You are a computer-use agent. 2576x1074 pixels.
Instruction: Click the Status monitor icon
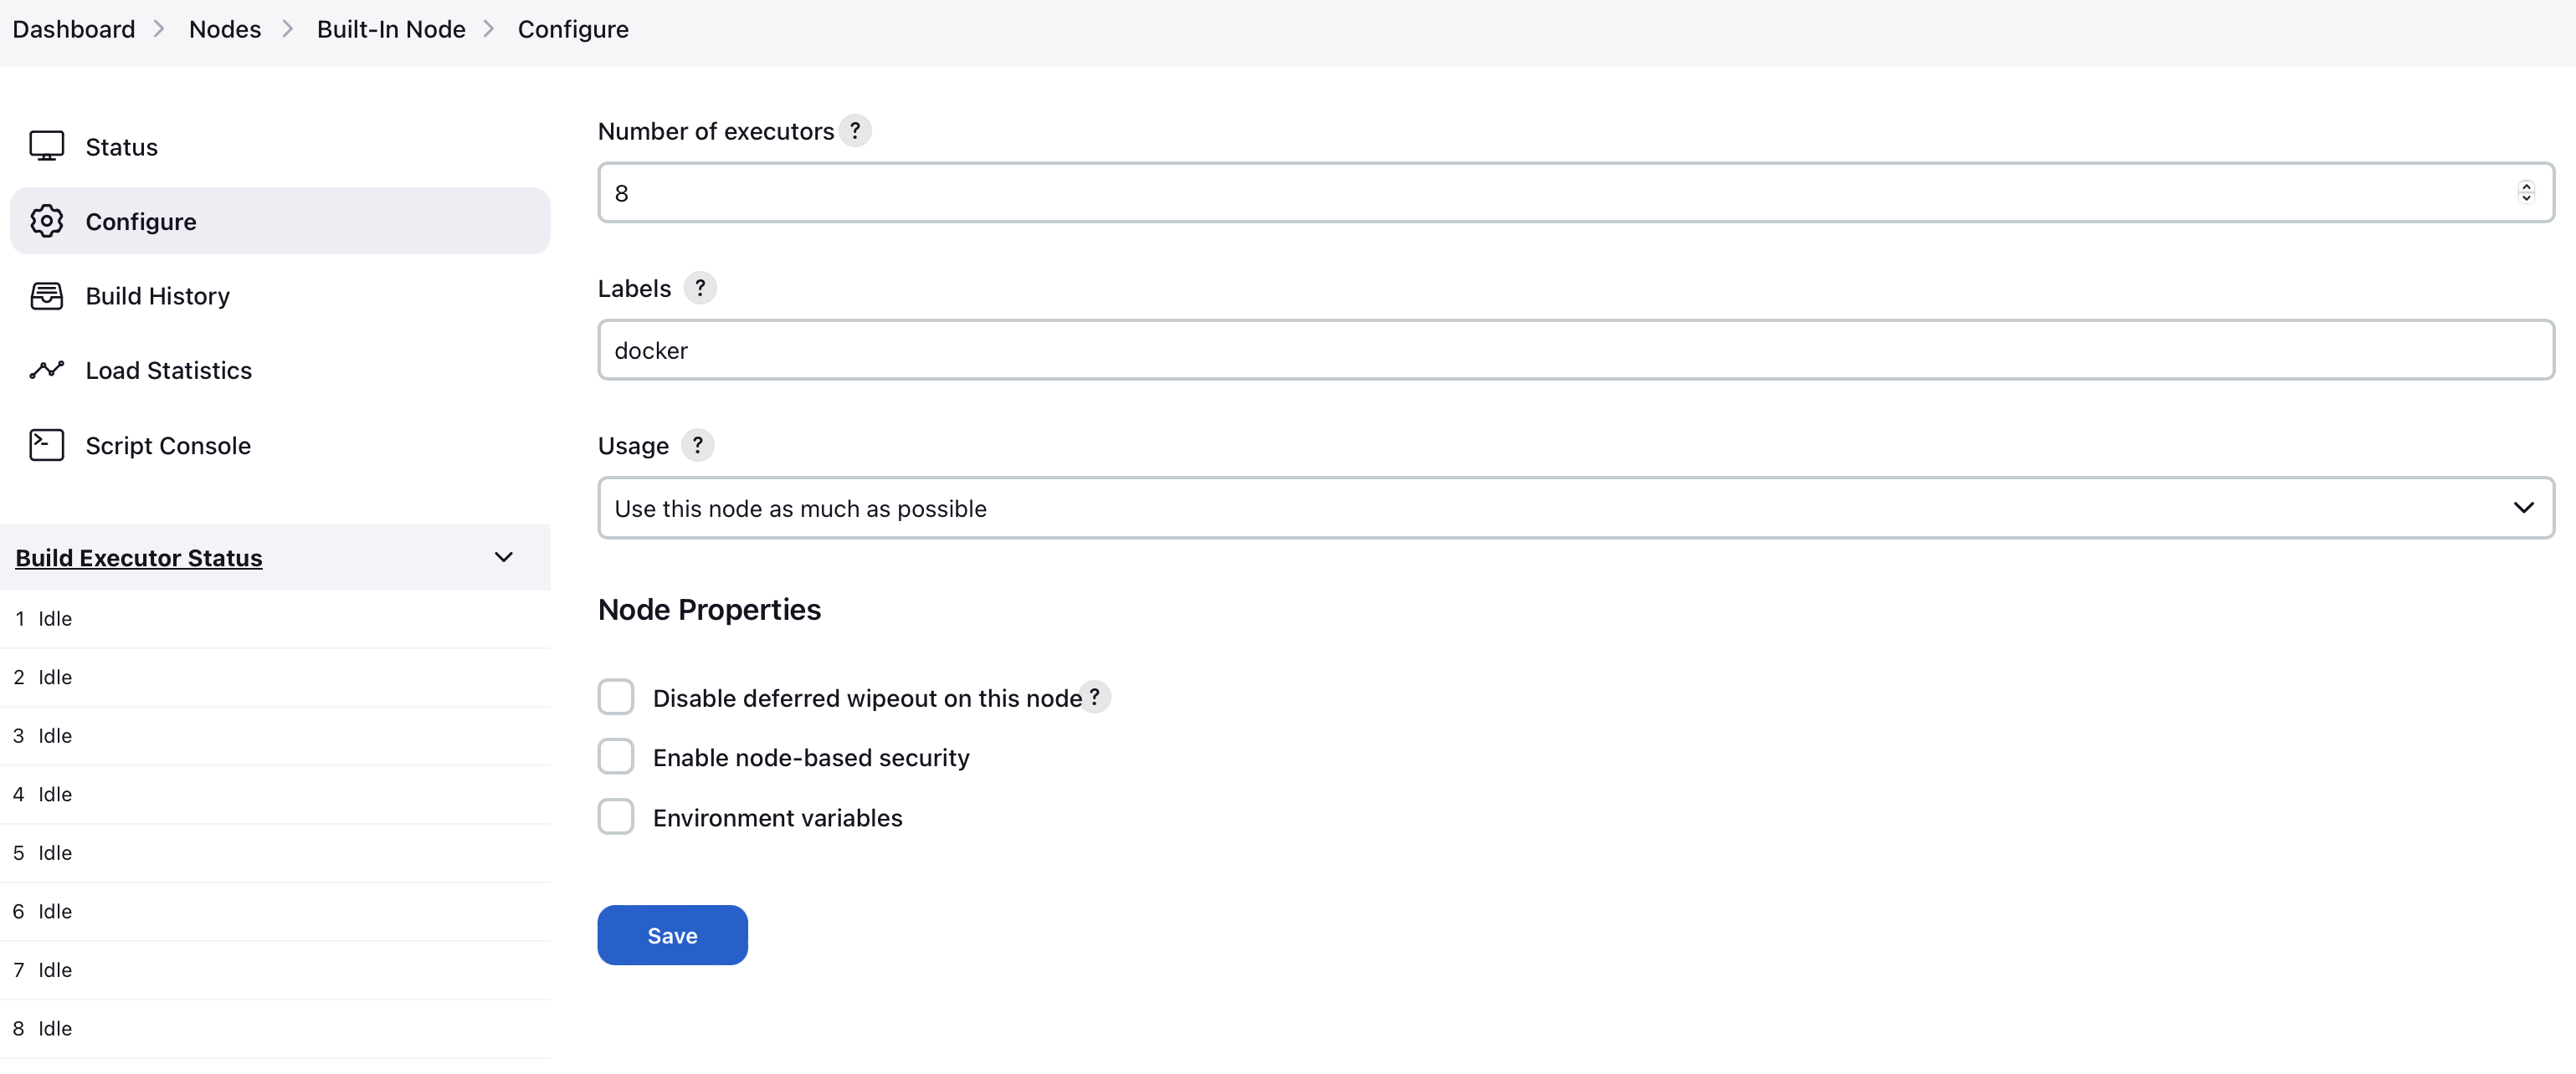46,146
